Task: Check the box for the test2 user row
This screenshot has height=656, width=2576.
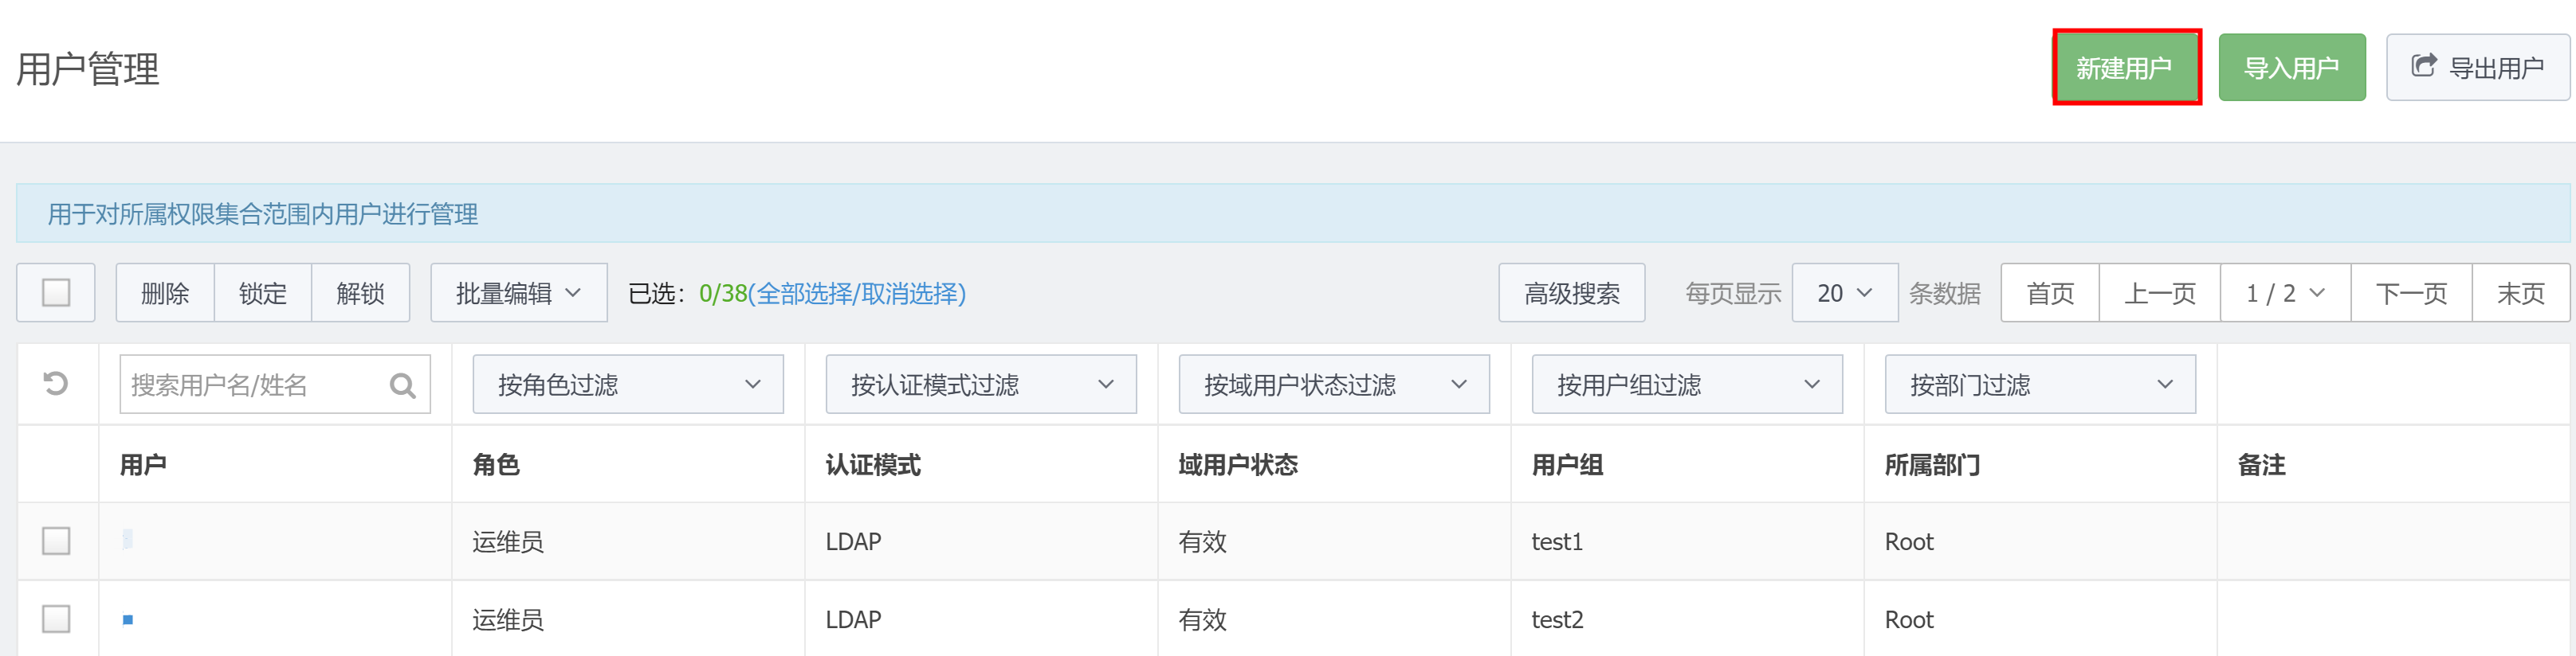Action: coord(56,619)
